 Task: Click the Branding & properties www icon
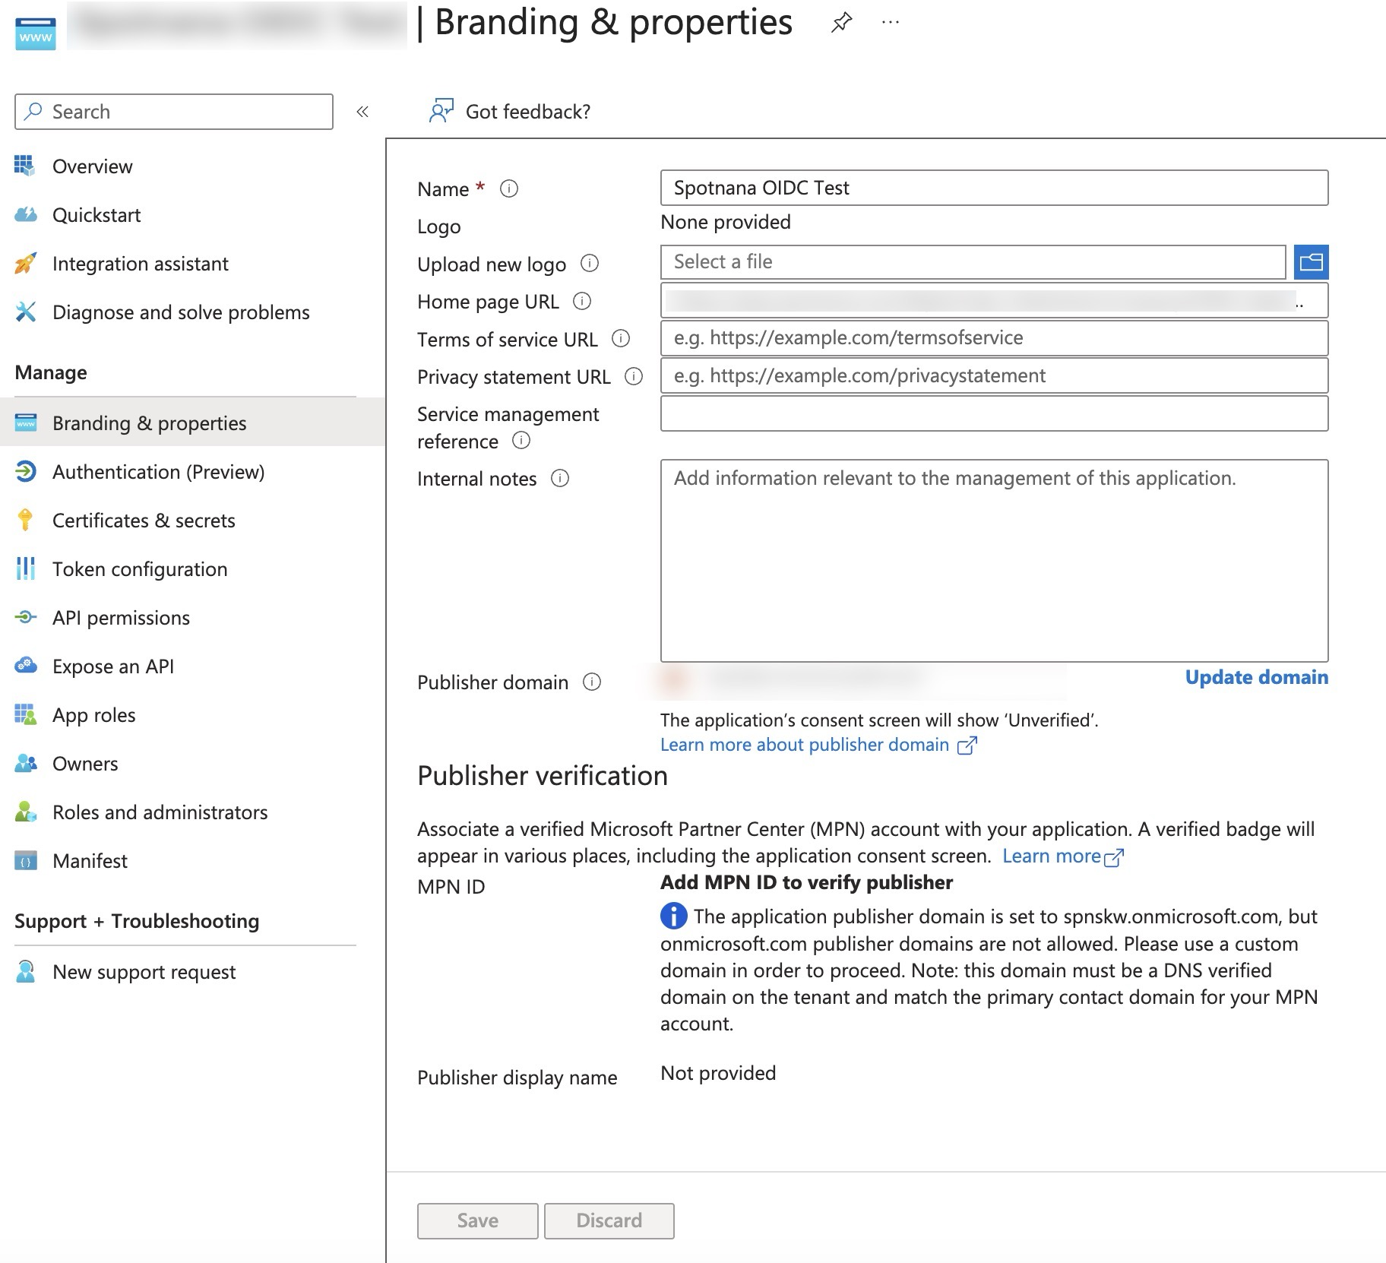25,423
